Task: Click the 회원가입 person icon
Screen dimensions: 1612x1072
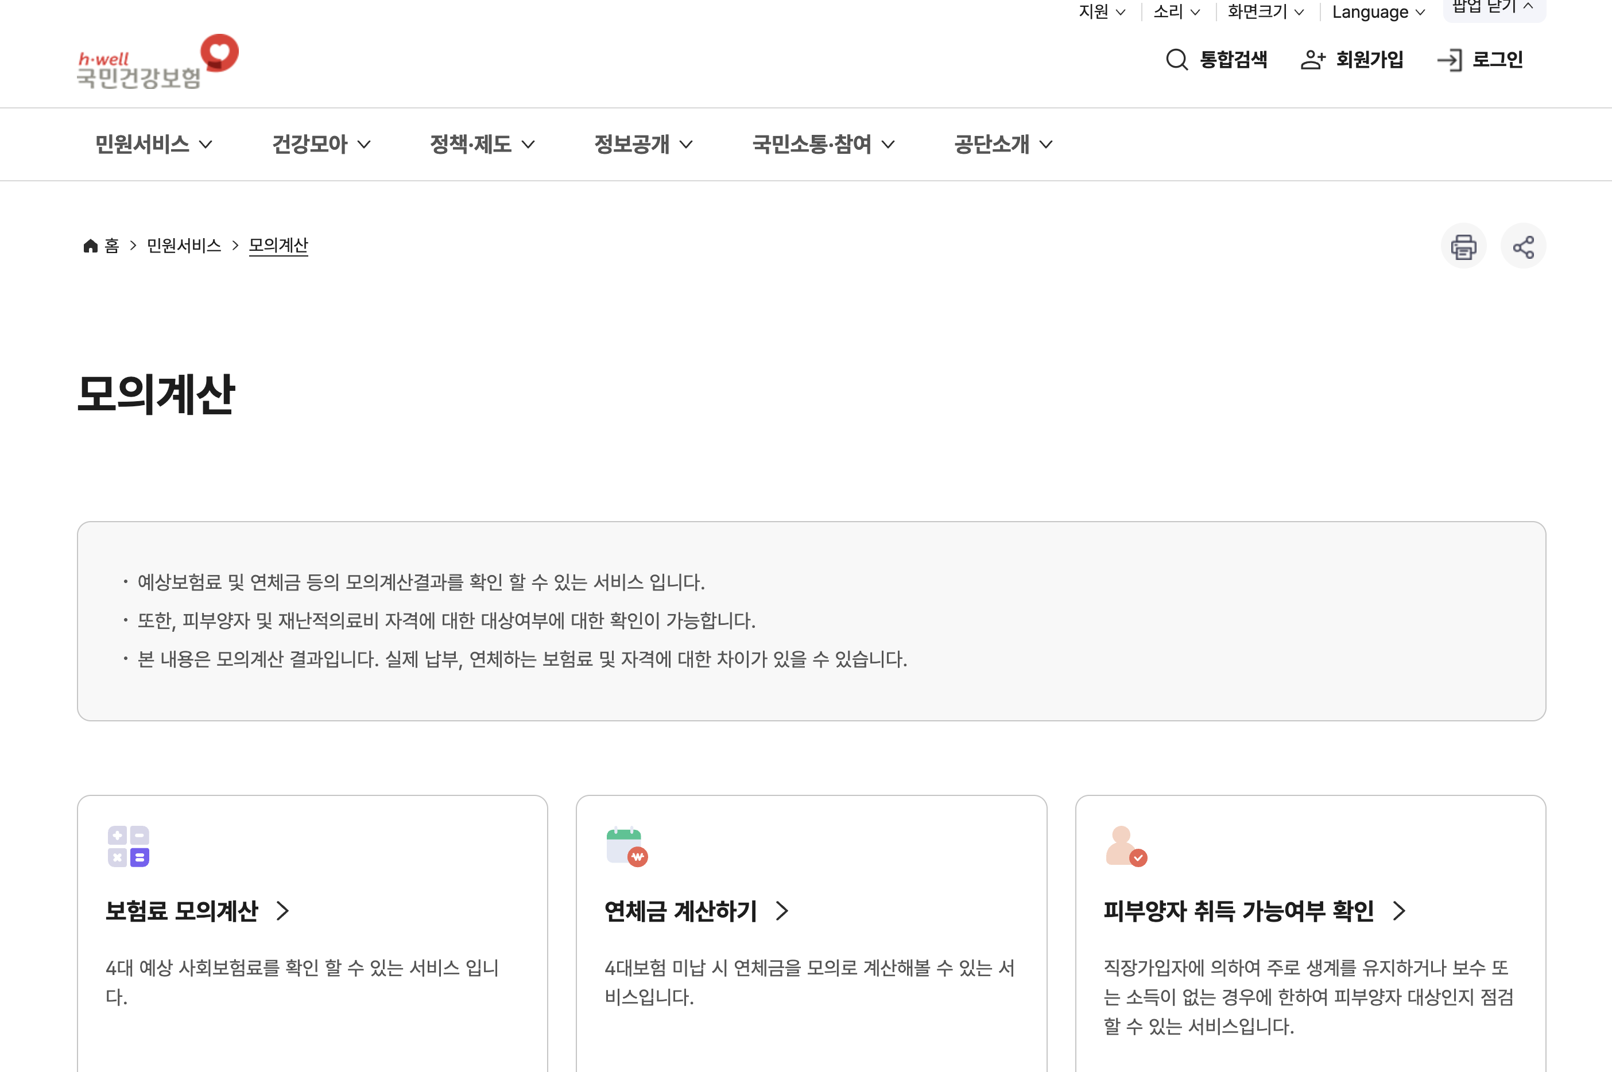Action: (x=1312, y=60)
